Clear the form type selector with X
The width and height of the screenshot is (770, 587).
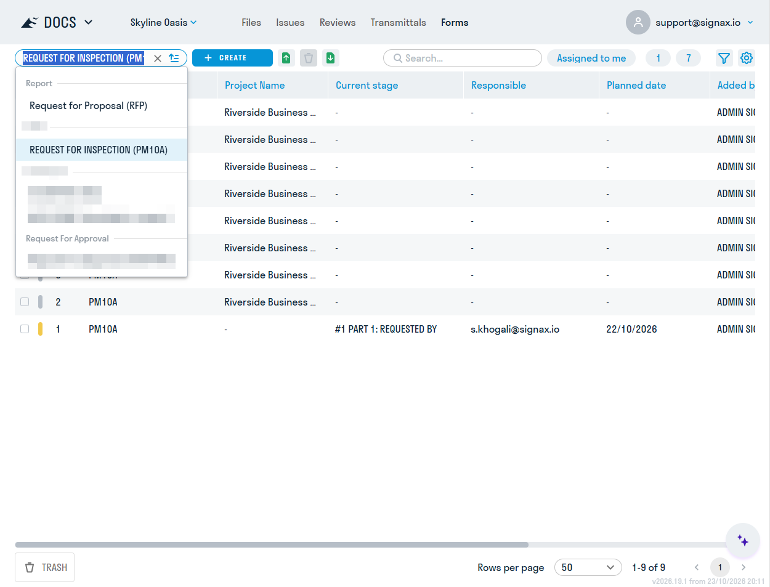click(x=158, y=59)
